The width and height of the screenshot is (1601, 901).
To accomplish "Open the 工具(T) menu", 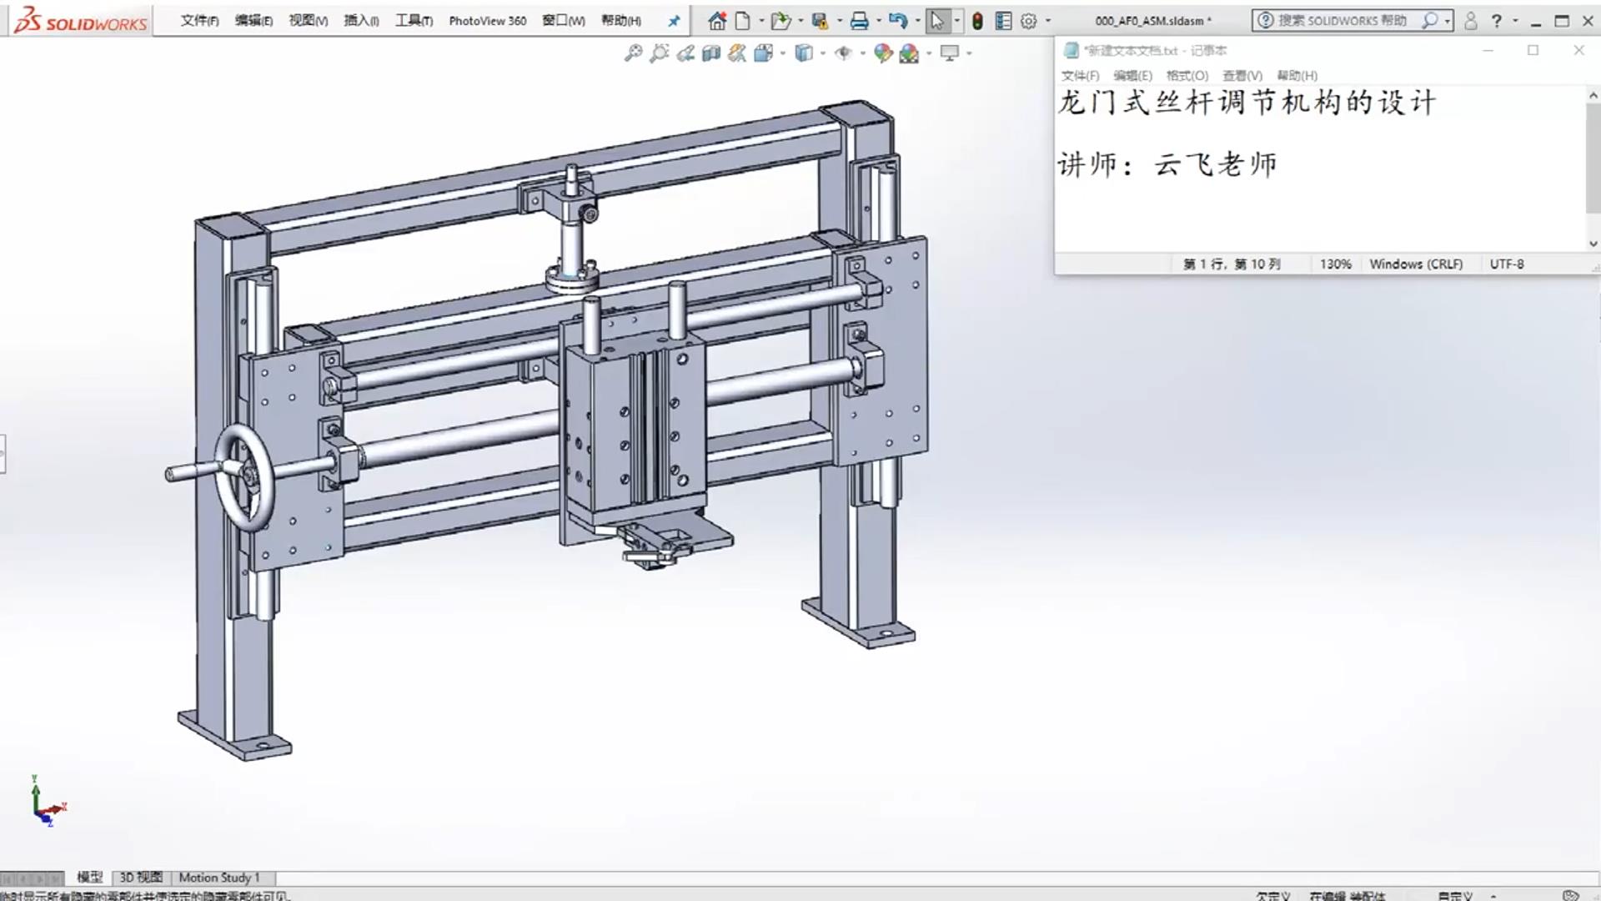I will [414, 21].
